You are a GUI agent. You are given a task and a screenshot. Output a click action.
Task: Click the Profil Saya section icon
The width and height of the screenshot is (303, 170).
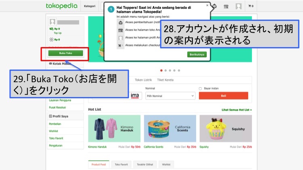pyautogui.click(x=50, y=116)
